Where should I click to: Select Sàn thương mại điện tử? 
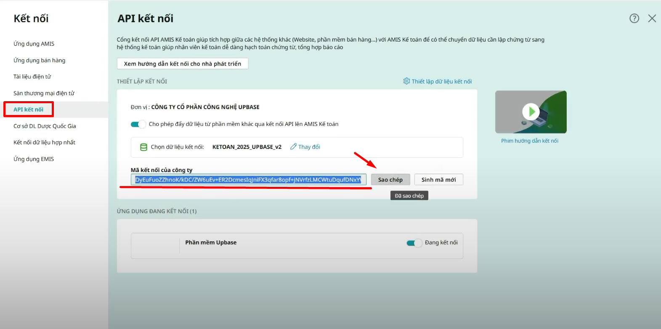click(x=44, y=93)
